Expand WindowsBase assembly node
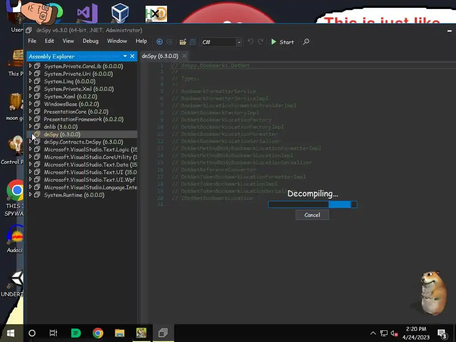Image resolution: width=456 pixels, height=342 pixels. click(30, 104)
